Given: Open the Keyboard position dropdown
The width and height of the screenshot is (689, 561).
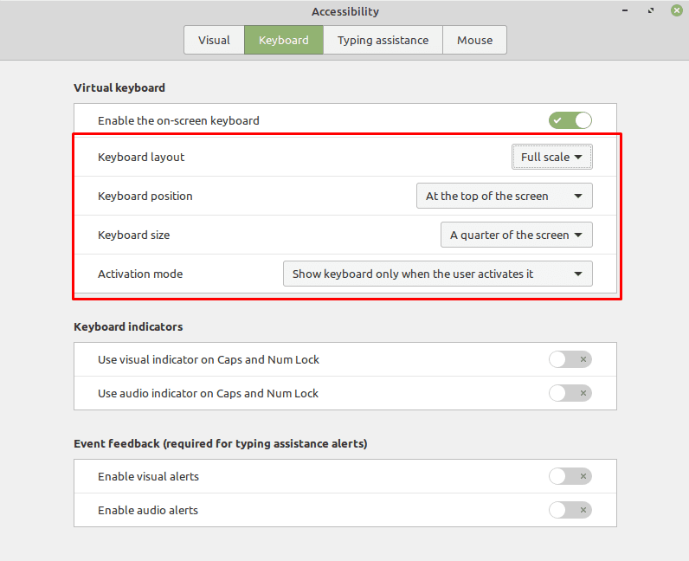Looking at the screenshot, I should pos(504,196).
